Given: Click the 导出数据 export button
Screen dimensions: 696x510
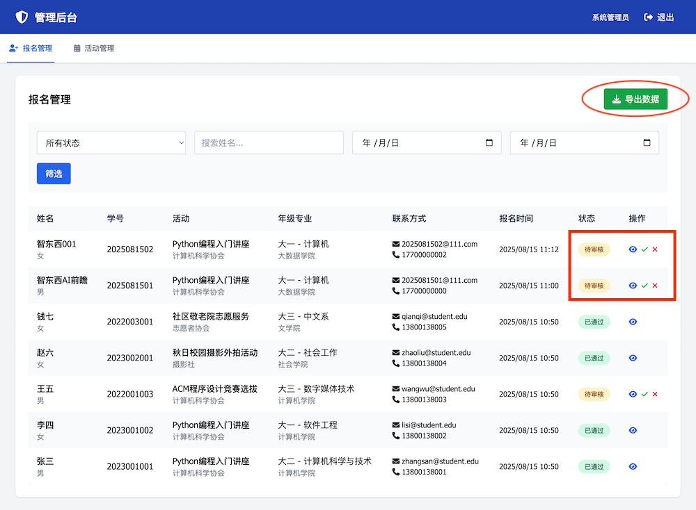Looking at the screenshot, I should pyautogui.click(x=634, y=99).
